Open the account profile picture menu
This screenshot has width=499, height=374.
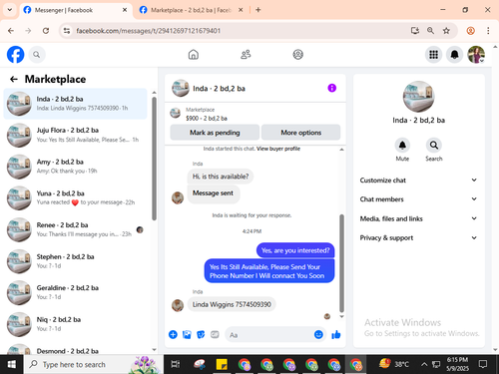pyautogui.click(x=476, y=55)
